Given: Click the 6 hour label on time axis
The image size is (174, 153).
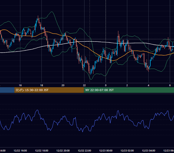Looking at the screenshot, I should (x=170, y=85).
